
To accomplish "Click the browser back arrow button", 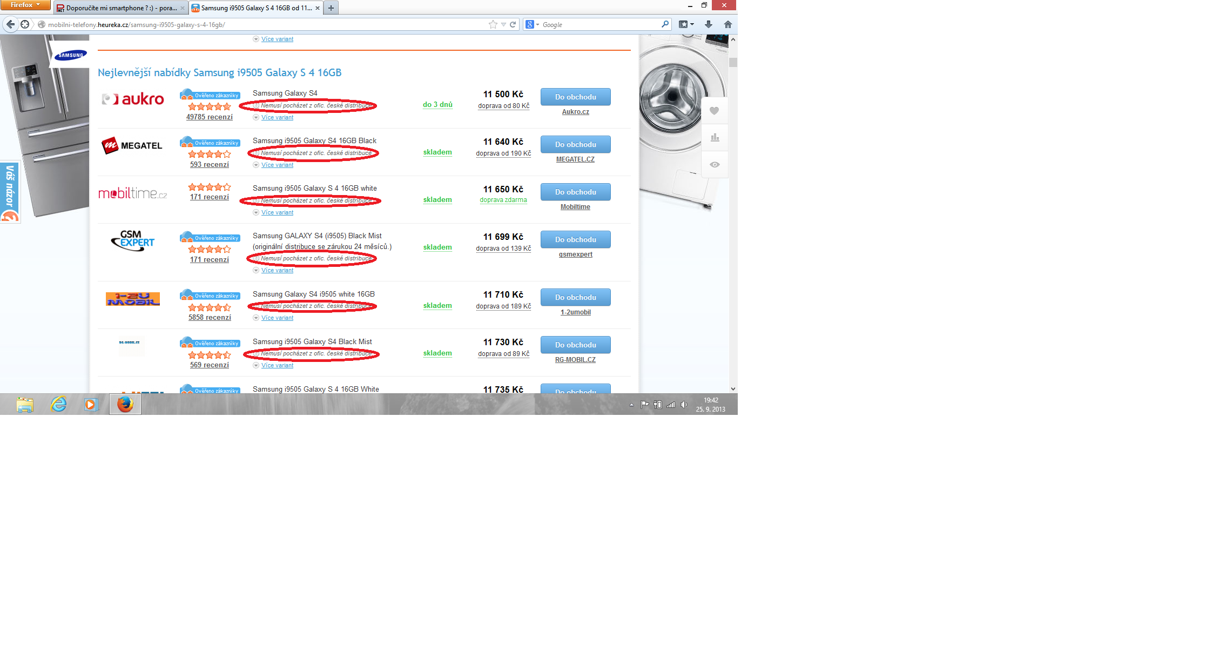I will point(10,24).
